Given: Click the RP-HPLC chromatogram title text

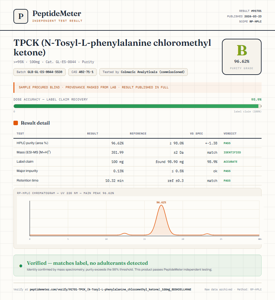Looking at the screenshot, I should point(65,193).
